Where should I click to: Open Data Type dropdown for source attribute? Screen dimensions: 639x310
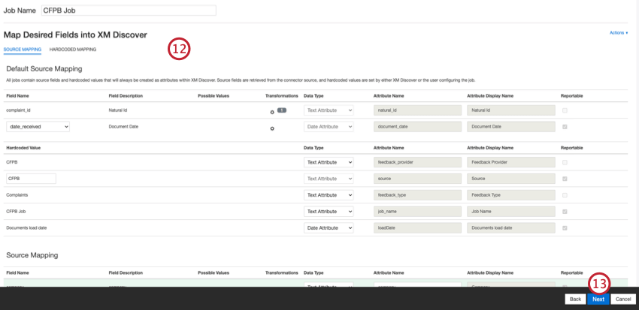tap(329, 179)
